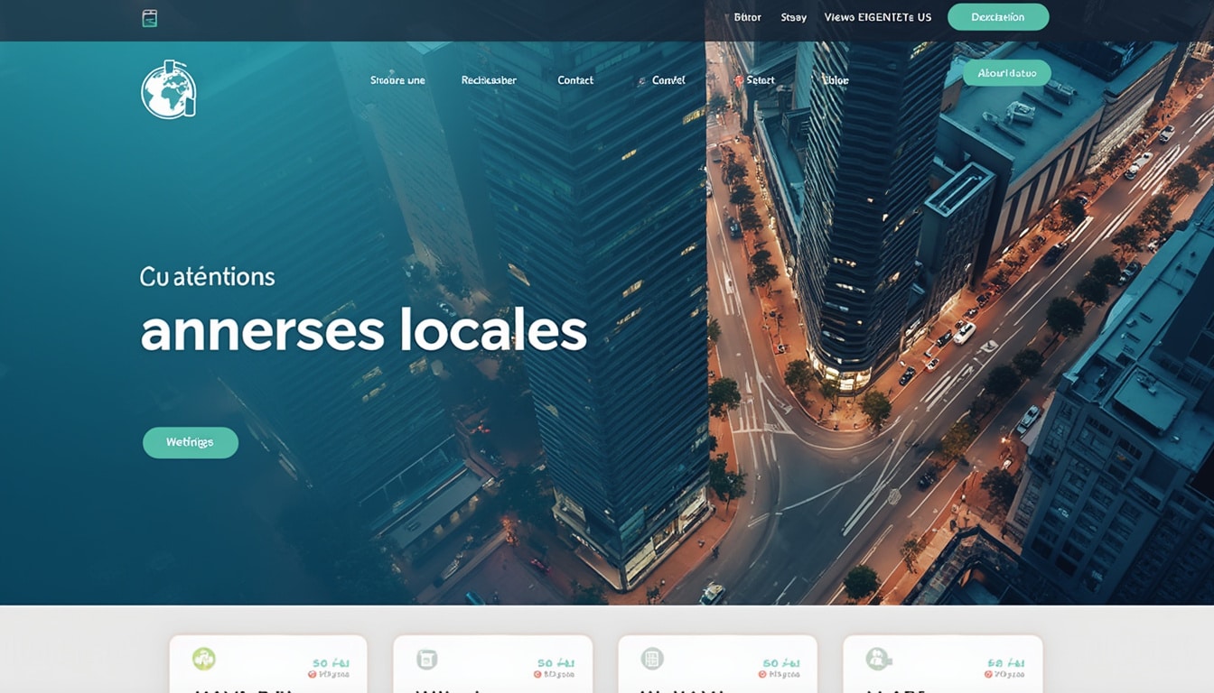The width and height of the screenshot is (1214, 693).
Task: Select the Contact menu item
Action: pos(575,80)
